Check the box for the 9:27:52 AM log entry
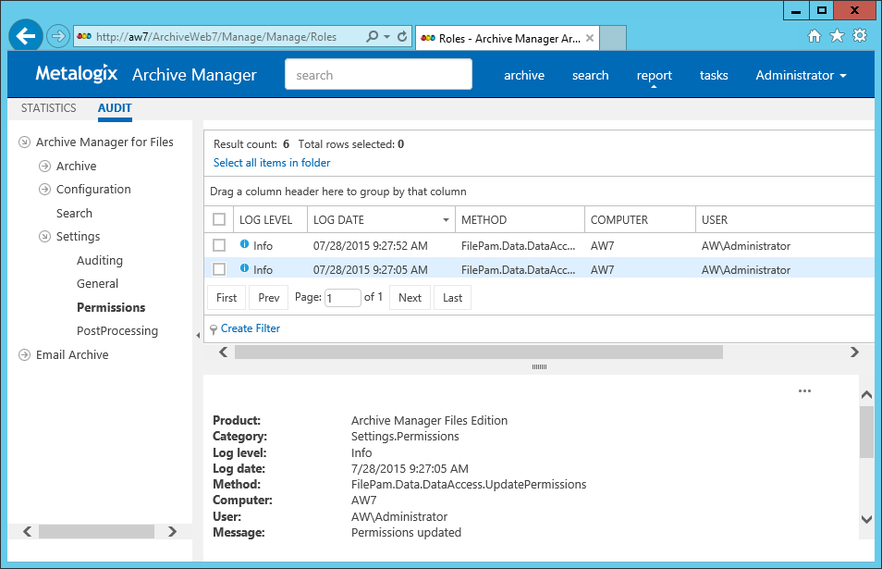The height and width of the screenshot is (569, 882). pos(219,245)
